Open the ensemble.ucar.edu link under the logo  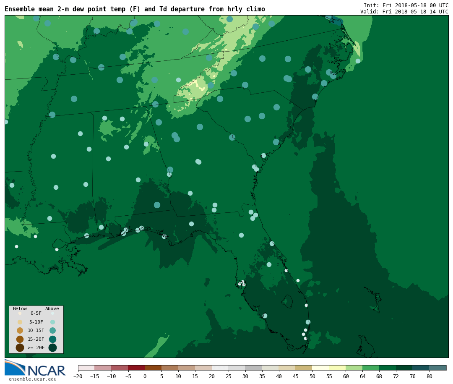pyautogui.click(x=33, y=379)
